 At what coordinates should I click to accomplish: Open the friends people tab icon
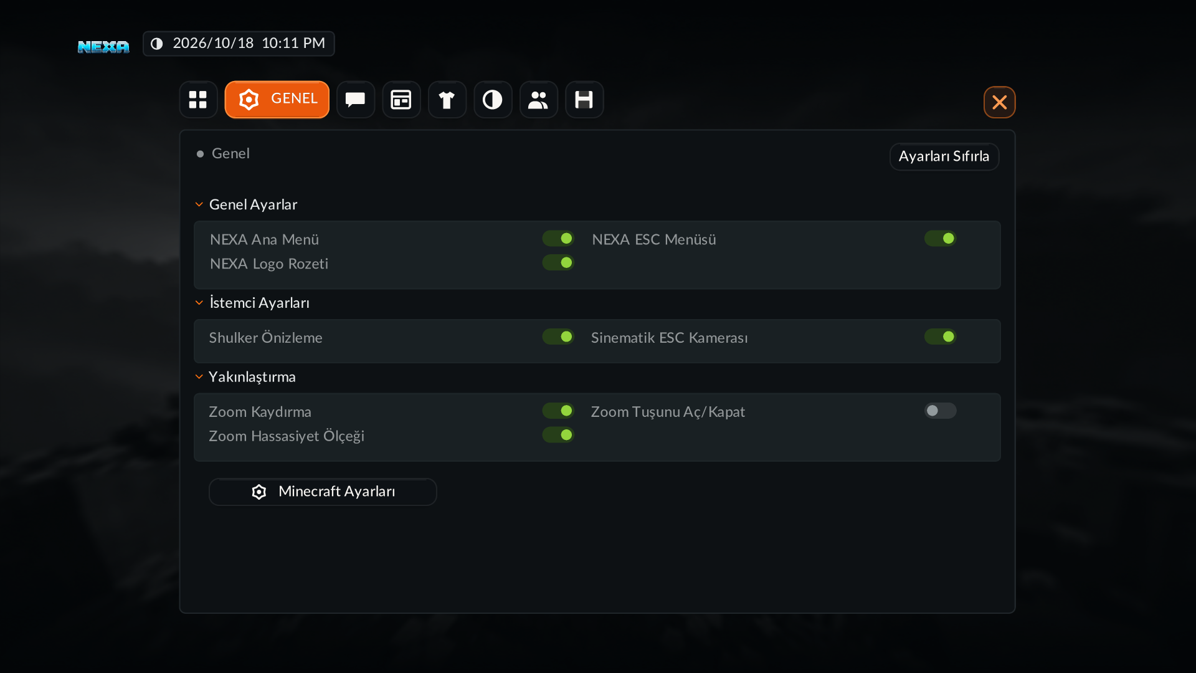tap(538, 100)
